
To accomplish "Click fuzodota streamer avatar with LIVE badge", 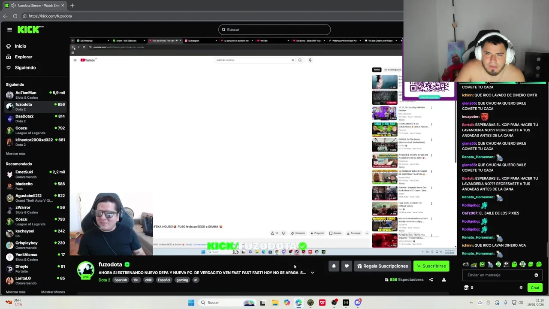I will (86, 270).
